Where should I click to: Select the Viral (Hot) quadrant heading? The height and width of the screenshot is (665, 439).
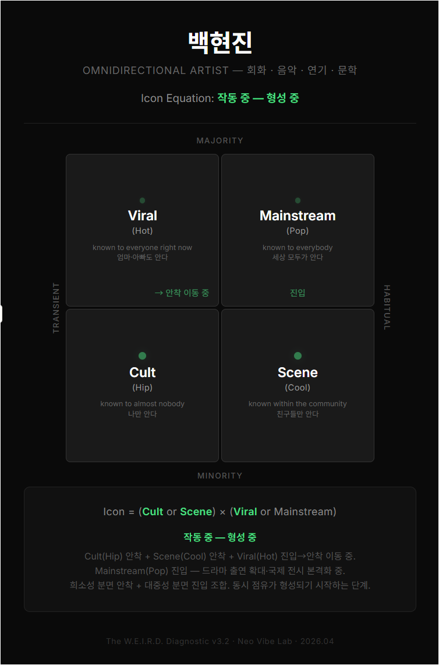point(143,216)
